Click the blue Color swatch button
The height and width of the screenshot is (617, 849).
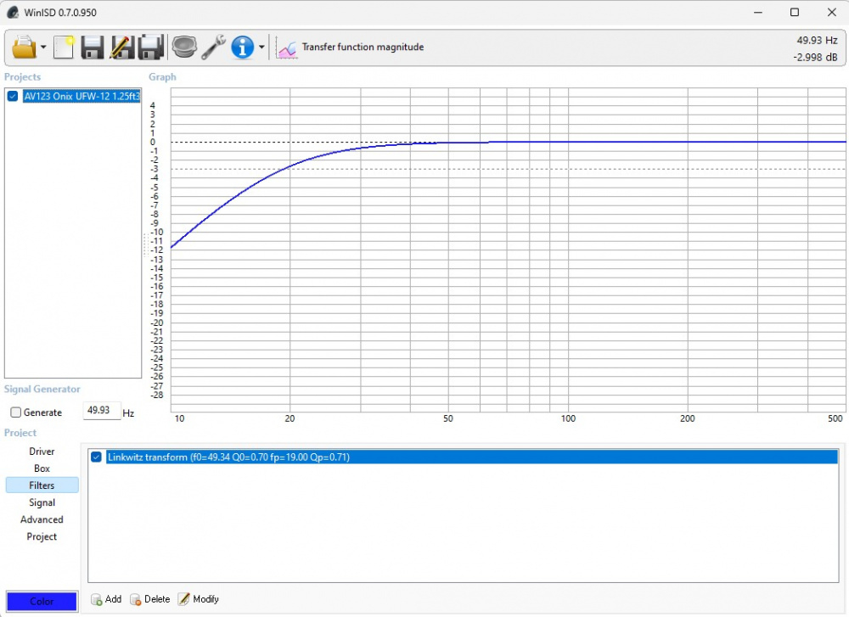click(42, 601)
